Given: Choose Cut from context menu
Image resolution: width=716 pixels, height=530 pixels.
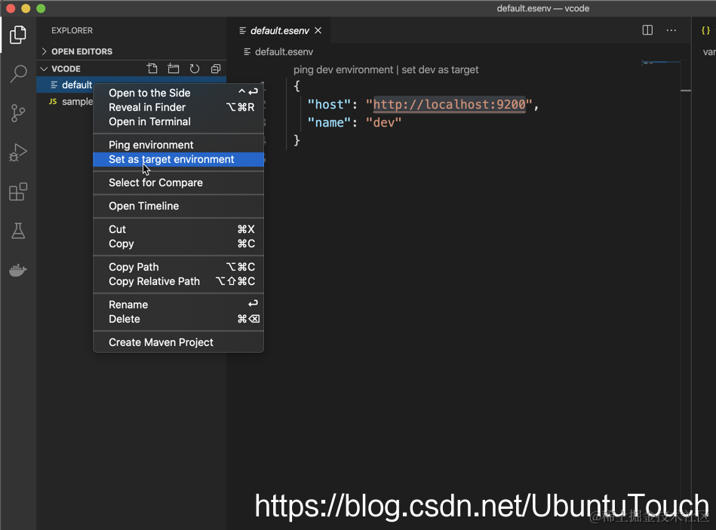Looking at the screenshot, I should (179, 229).
